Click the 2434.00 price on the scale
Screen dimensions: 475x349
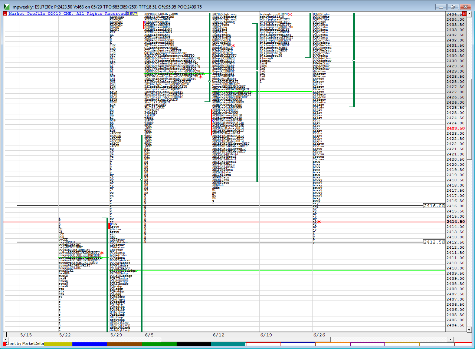[455, 20]
